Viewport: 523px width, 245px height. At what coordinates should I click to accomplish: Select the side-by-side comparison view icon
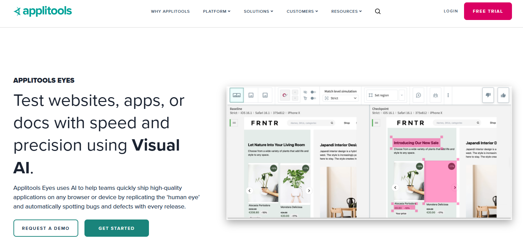coord(237,95)
